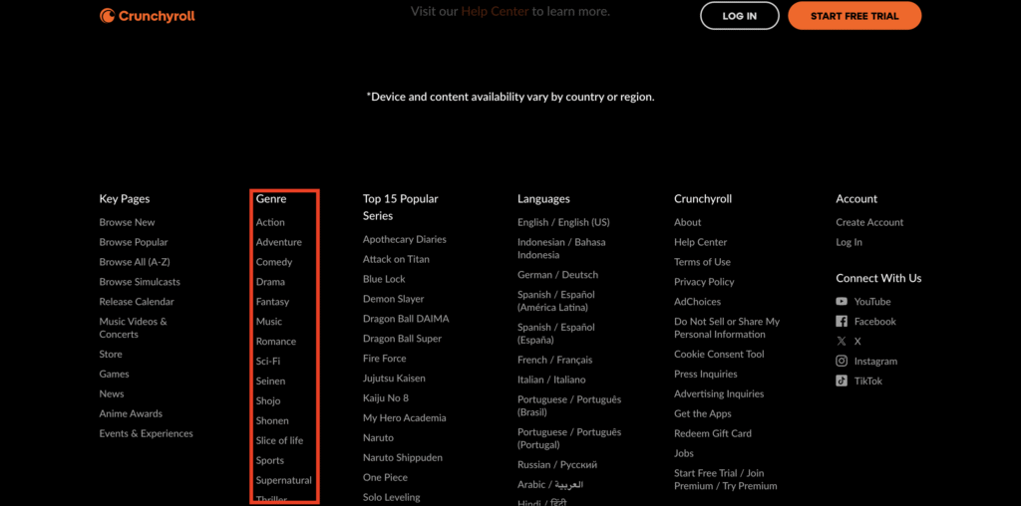The image size is (1021, 506).
Task: Open Fire Force series
Action: coord(384,359)
